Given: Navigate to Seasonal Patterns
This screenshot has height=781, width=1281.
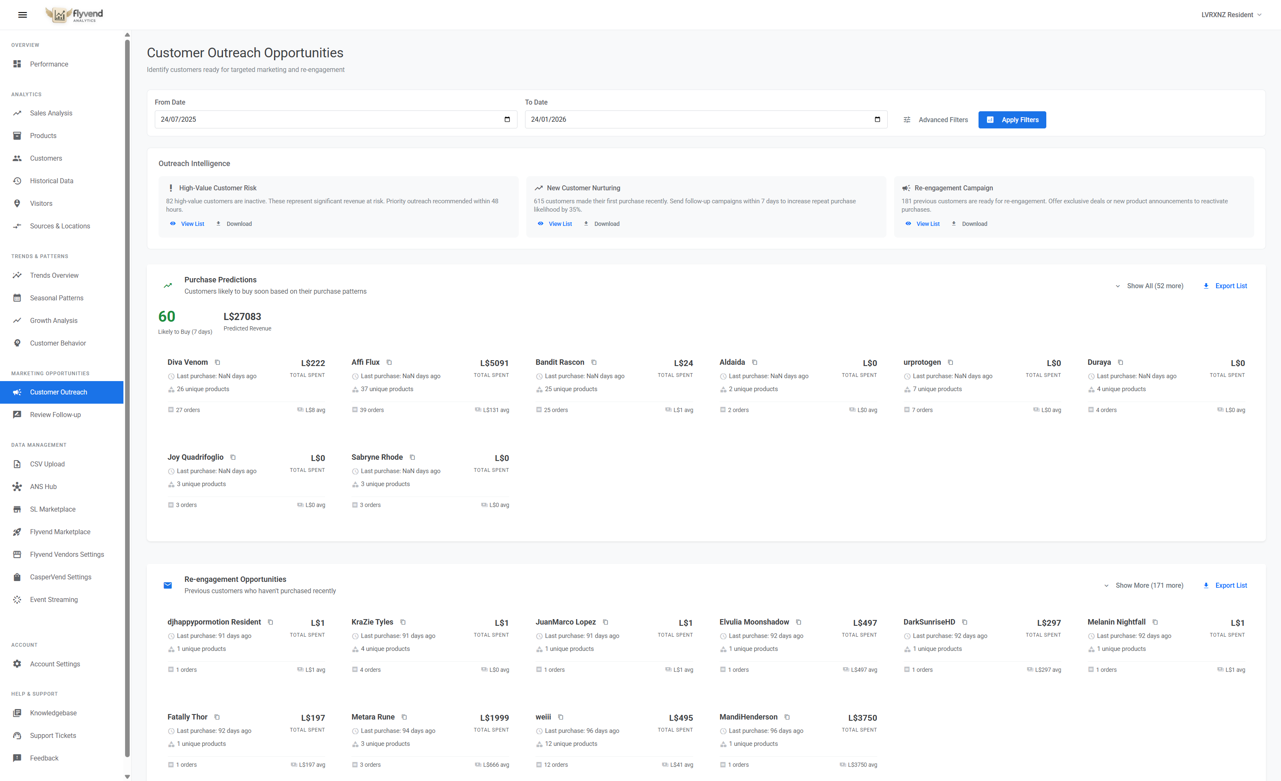Looking at the screenshot, I should 56,298.
